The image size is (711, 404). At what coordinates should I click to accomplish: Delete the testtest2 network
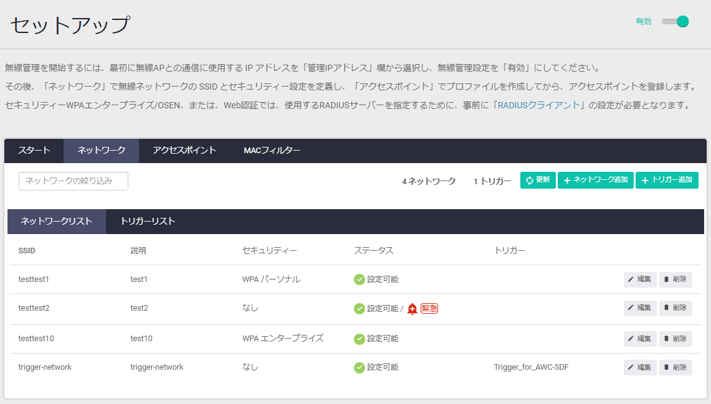(675, 308)
